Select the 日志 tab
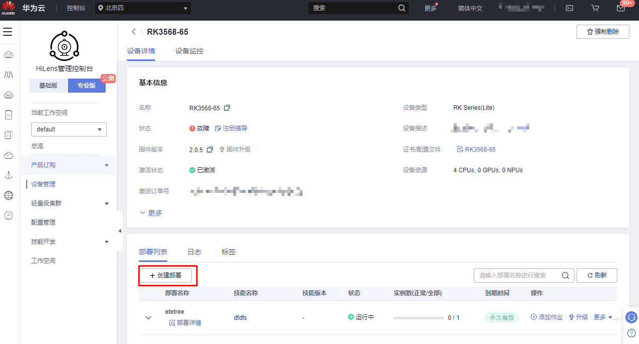The image size is (639, 344). (x=194, y=252)
